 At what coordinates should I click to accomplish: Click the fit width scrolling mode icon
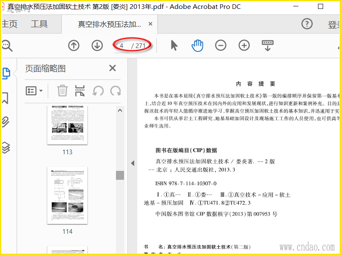click(x=268, y=45)
